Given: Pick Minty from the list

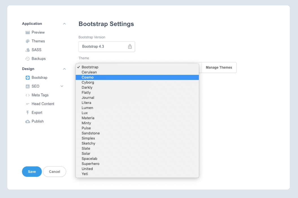Looking at the screenshot, I should point(137,123).
